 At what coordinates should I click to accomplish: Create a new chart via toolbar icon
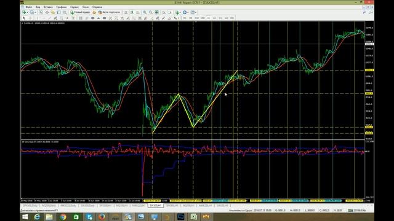coord(24,12)
